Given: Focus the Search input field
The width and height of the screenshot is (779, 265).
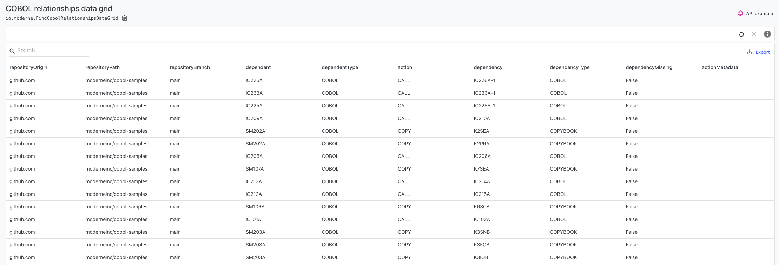Looking at the screenshot, I should 53,51.
